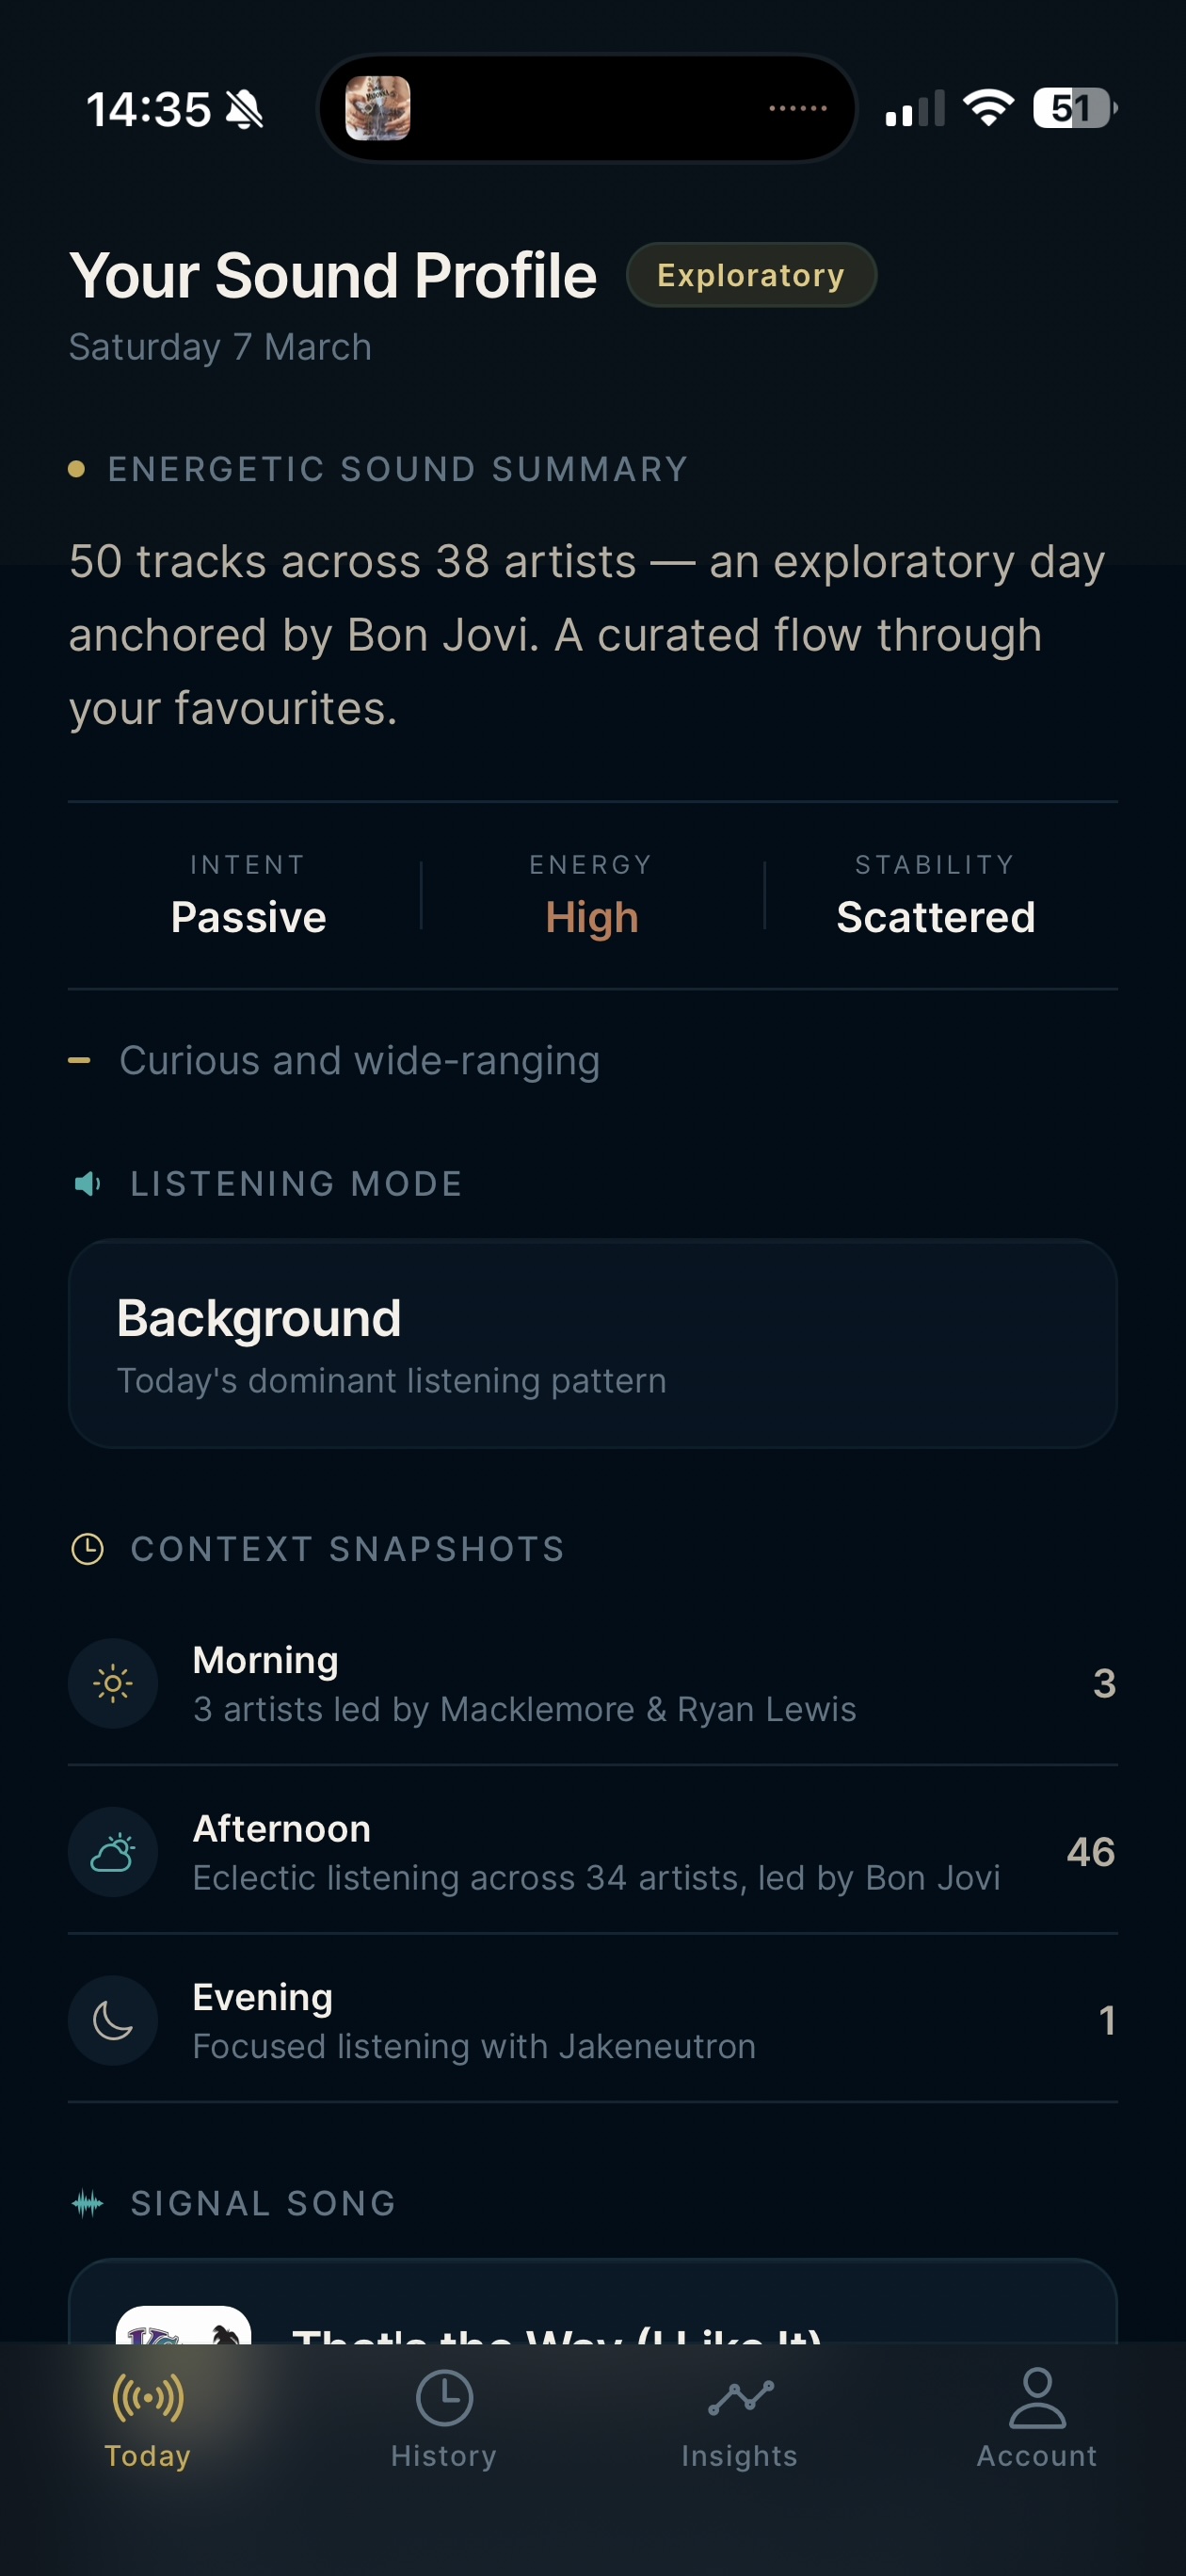Viewport: 1186px width, 2576px height.
Task: Click the speaker icon beside Listening Mode
Action: (87, 1183)
